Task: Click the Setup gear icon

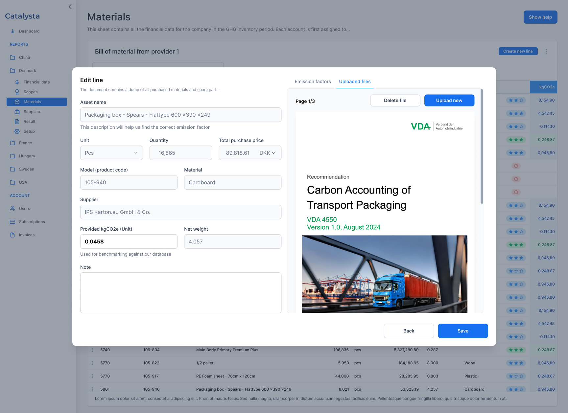Action: pyautogui.click(x=17, y=131)
